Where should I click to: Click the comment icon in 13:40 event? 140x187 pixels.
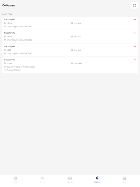tap(5, 40)
